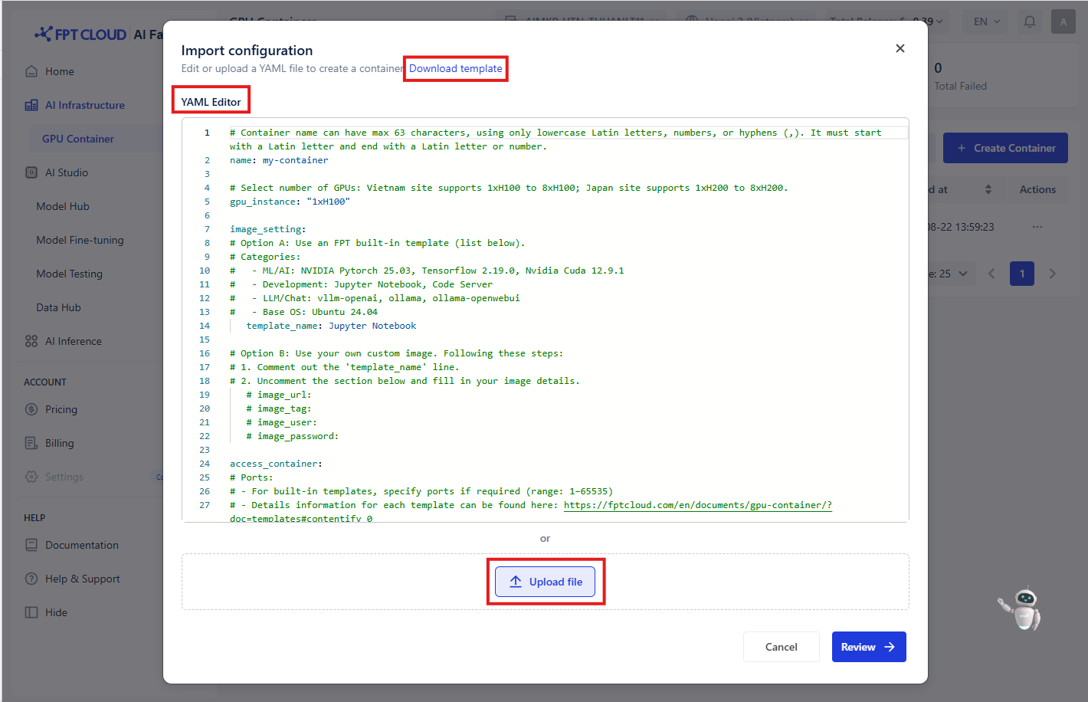This screenshot has height=702, width=1088.
Task: Open row actions three-dot menu
Action: pos(1037,227)
